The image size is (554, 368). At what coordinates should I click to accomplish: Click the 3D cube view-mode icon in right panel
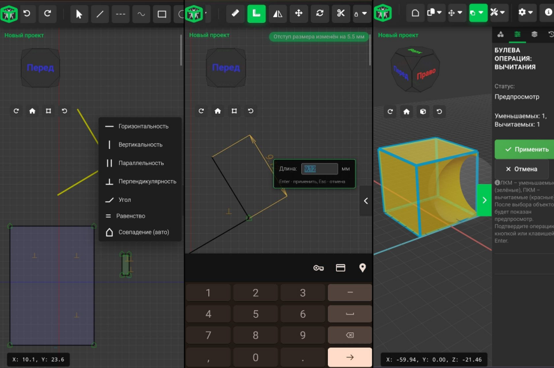[423, 111]
